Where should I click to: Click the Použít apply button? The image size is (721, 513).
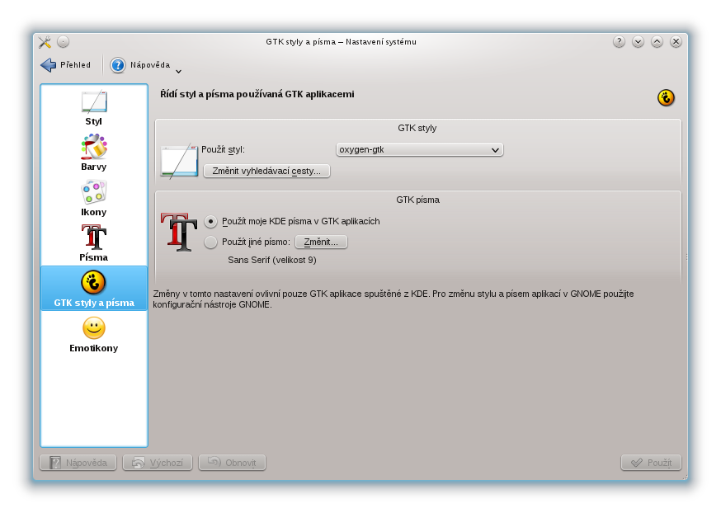(651, 463)
